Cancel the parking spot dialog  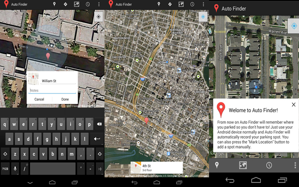pyautogui.click(x=39, y=99)
